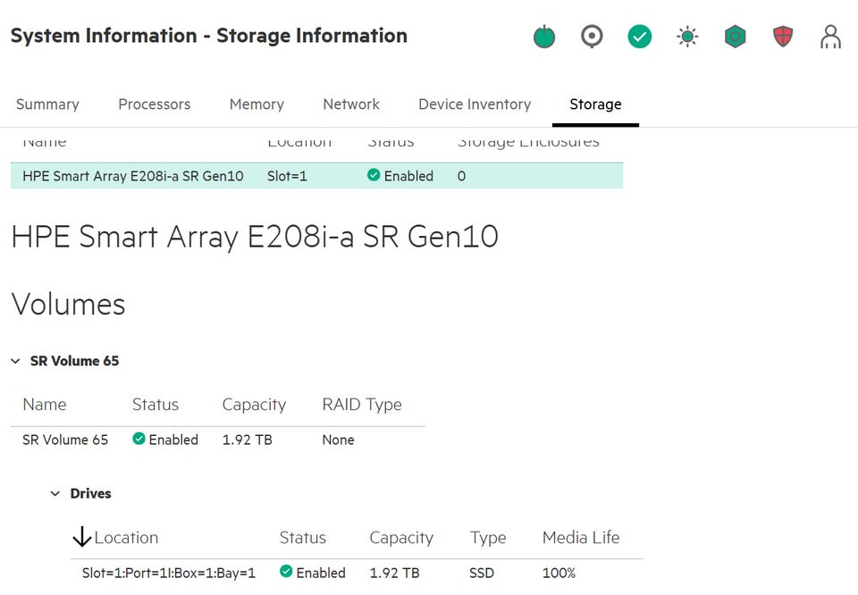Go to the Memory tab
This screenshot has width=858, height=595.
(257, 105)
